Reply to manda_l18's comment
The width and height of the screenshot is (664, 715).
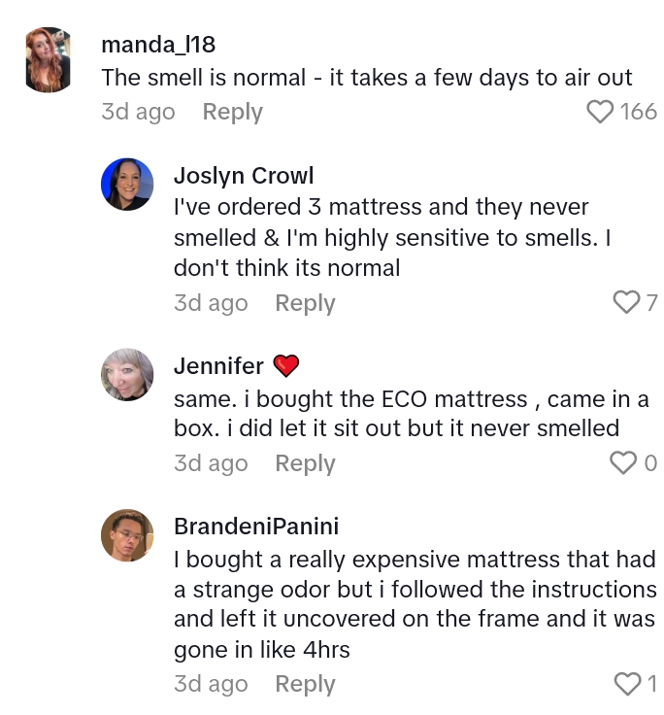232,112
